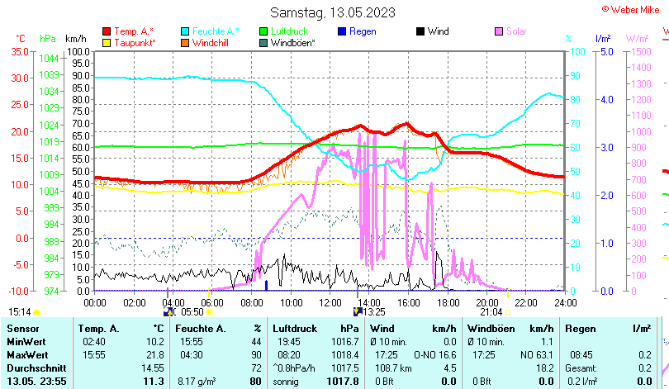Click the rain time 08:45

pos(581,355)
